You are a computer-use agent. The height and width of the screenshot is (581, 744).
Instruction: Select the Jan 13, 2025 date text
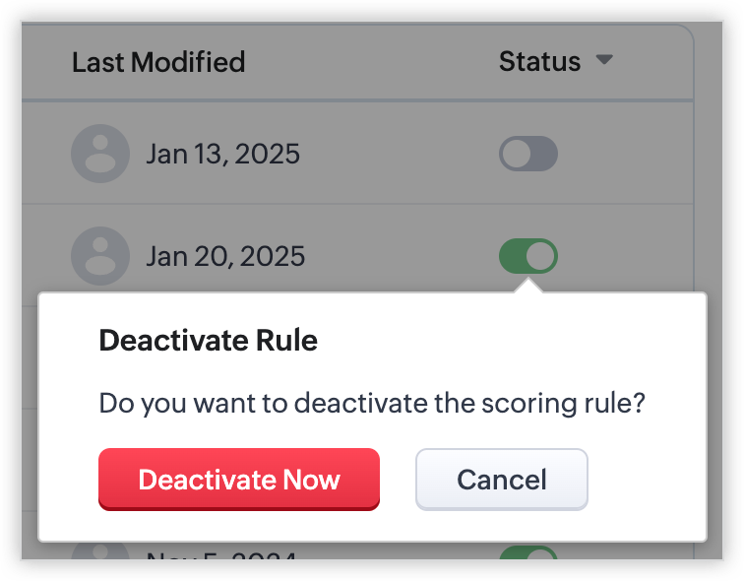click(x=223, y=155)
